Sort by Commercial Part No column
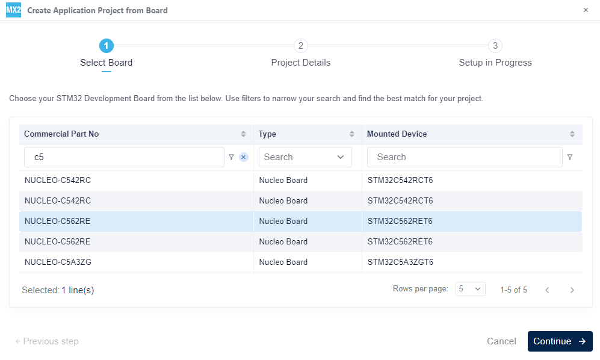 [x=243, y=134]
